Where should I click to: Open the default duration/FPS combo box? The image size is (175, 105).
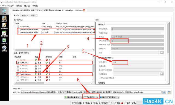click(139, 70)
